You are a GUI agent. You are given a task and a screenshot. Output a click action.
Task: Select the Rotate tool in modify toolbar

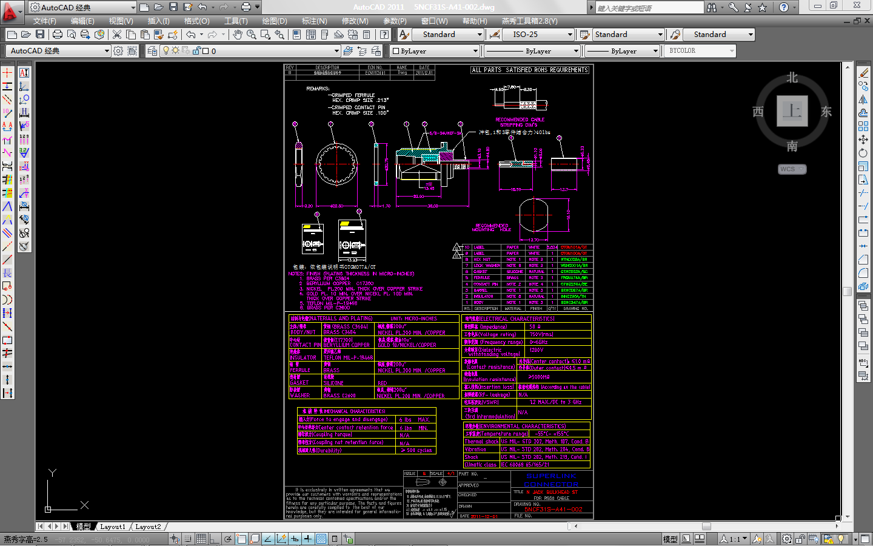click(863, 153)
